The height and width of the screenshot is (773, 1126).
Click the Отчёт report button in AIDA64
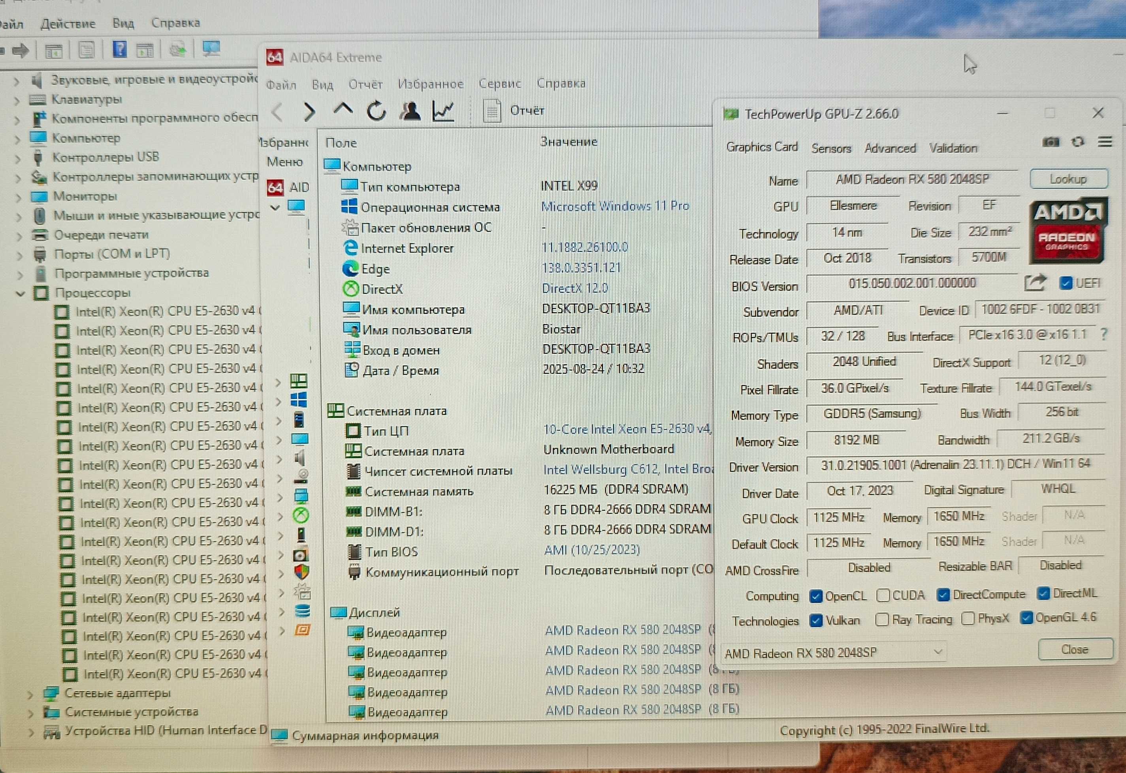click(513, 111)
